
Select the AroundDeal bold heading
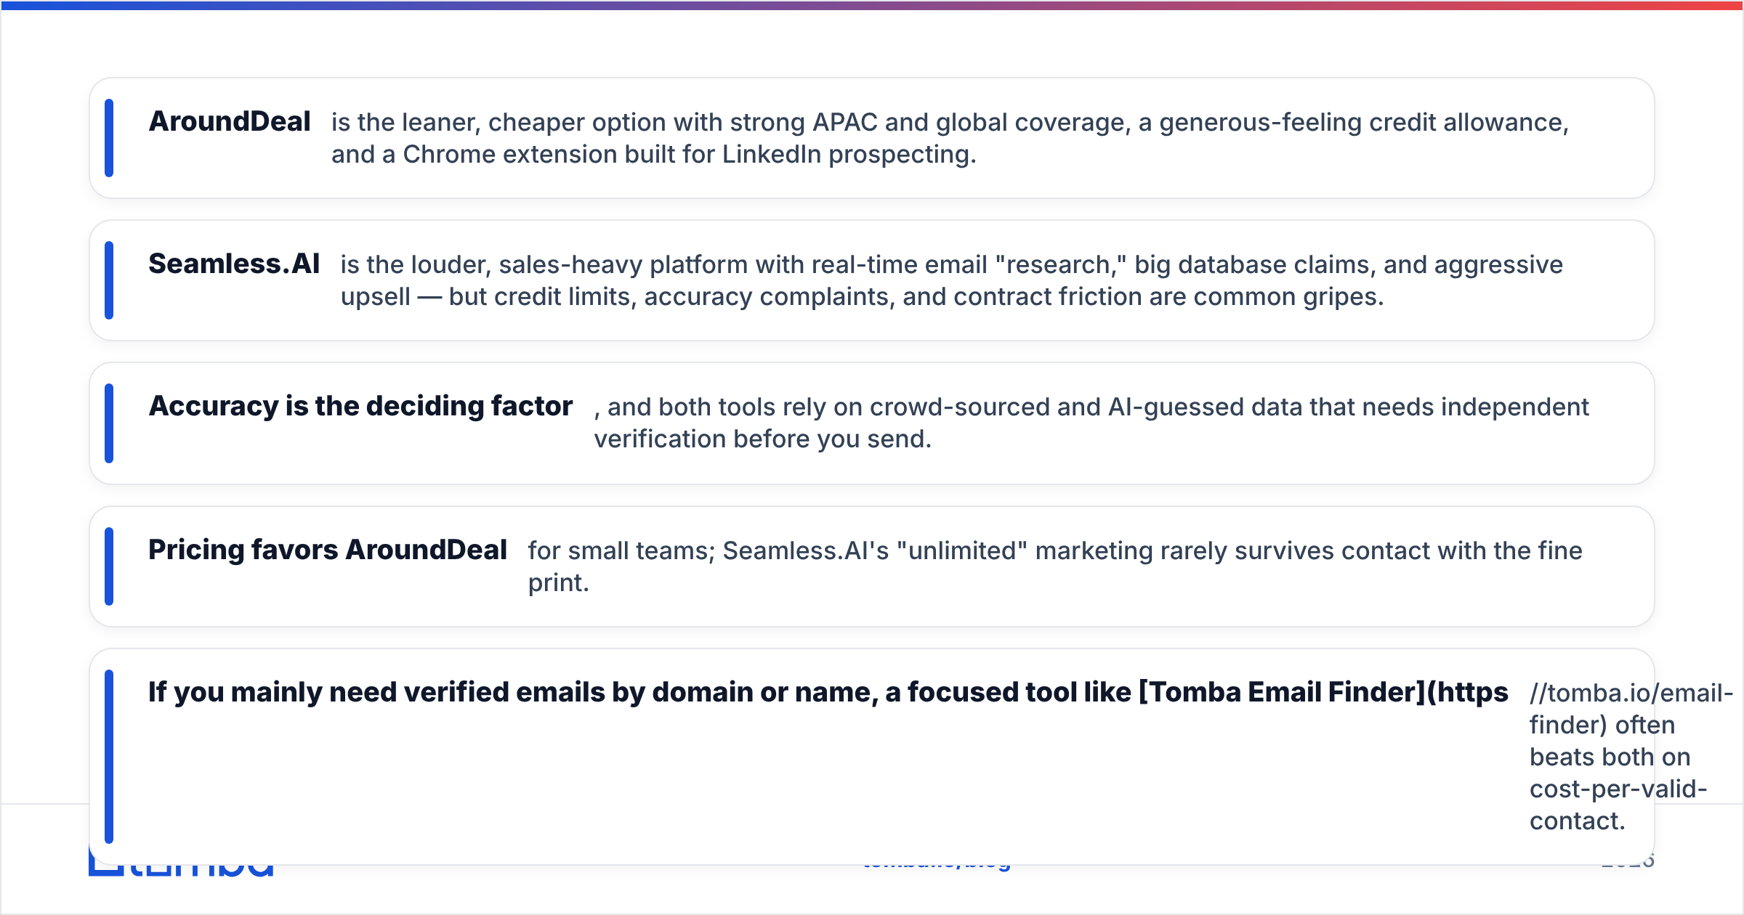tap(230, 121)
